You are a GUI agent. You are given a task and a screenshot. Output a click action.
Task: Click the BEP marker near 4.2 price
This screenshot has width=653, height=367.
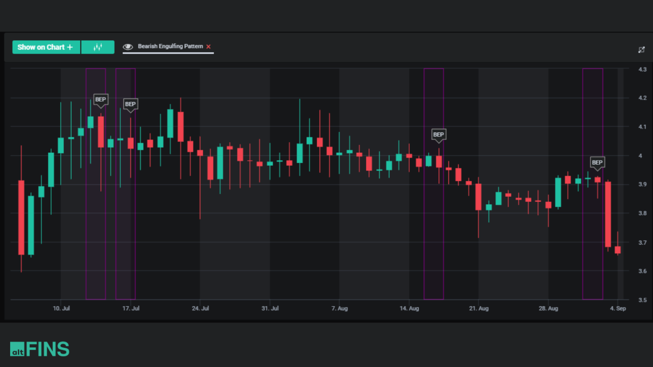pos(101,100)
